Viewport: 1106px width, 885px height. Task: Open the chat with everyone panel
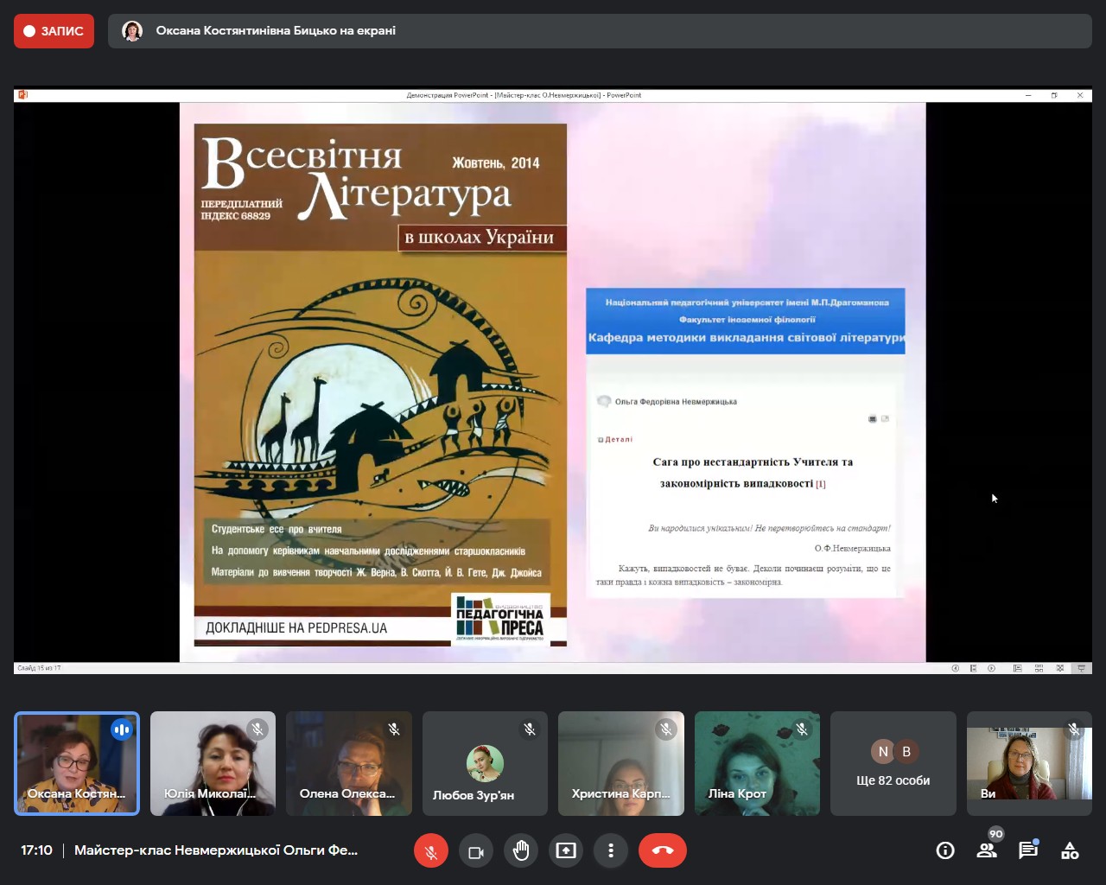(1028, 851)
